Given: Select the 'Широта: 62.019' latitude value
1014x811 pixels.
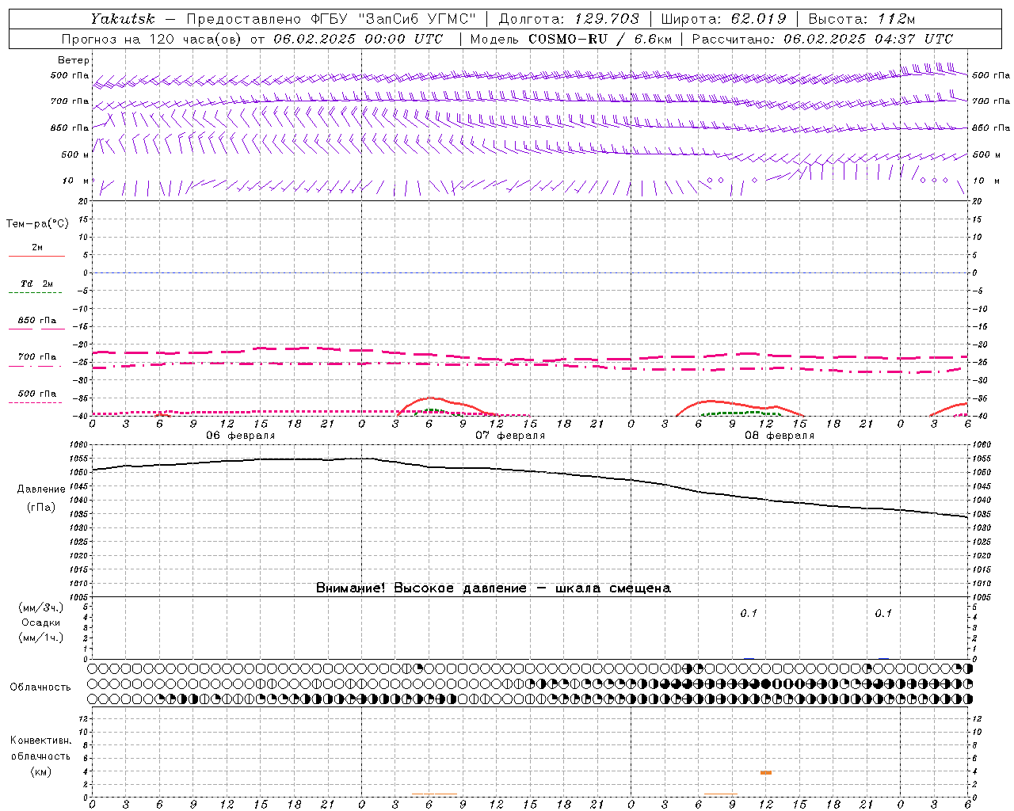Looking at the screenshot, I should click(724, 19).
